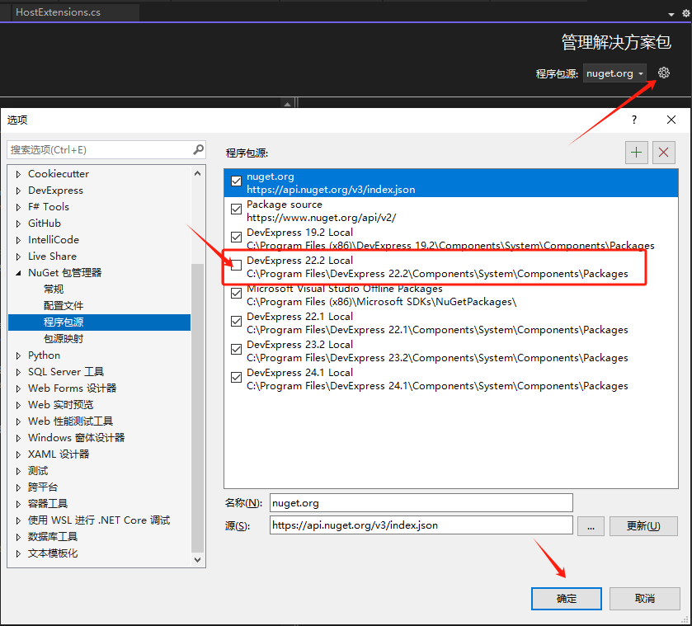Select the Package source api/v2 row
Viewport: 692px width, 626px height.
click(450, 211)
